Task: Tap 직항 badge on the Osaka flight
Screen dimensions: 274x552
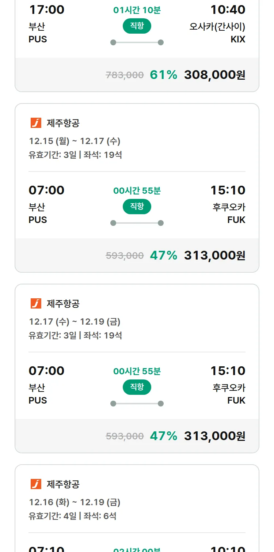Action: (137, 26)
